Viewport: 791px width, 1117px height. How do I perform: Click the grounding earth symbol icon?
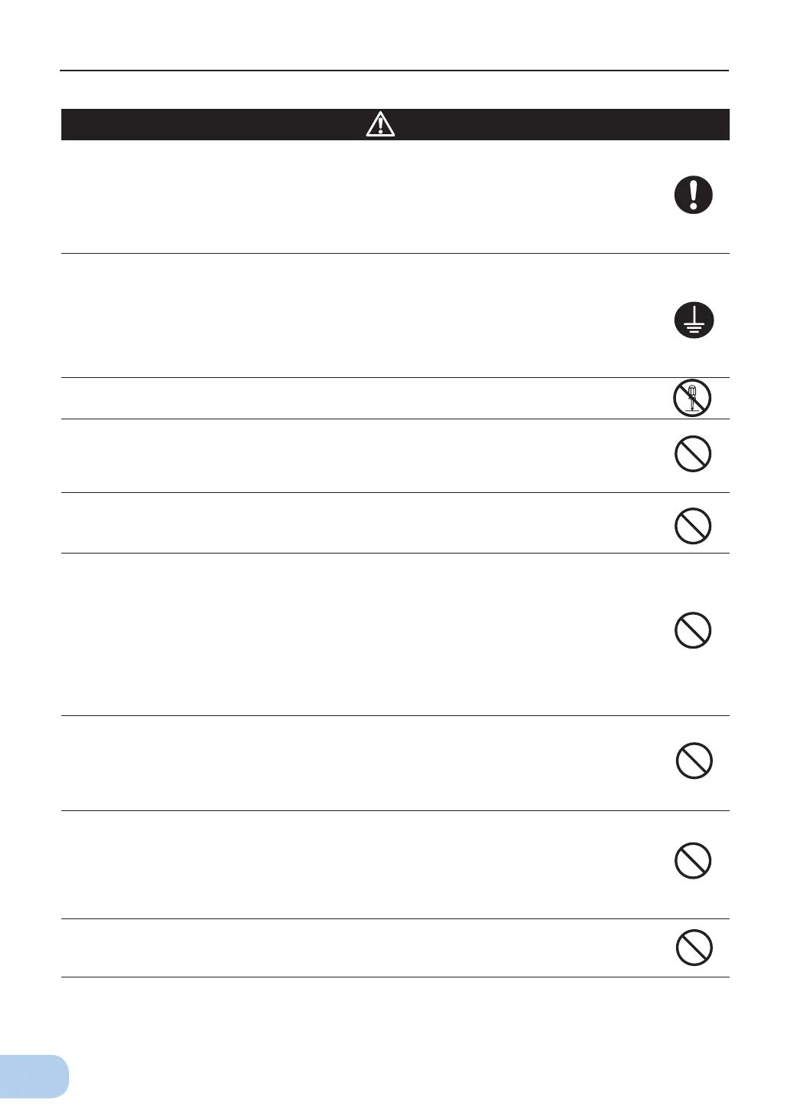[x=694, y=320]
